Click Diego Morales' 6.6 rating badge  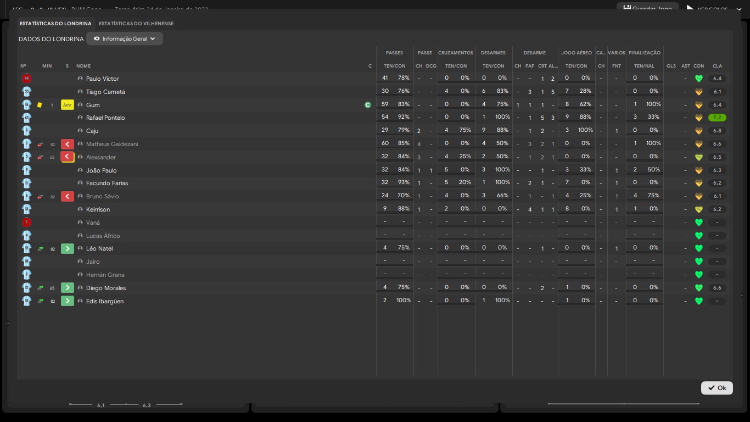pos(717,288)
